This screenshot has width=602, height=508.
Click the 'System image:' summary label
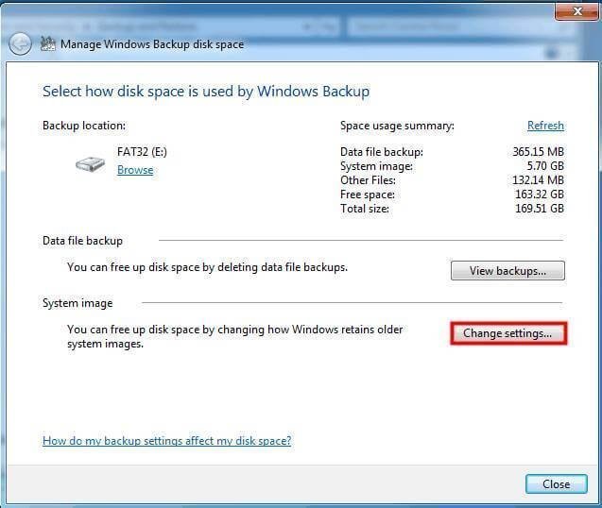(x=377, y=166)
